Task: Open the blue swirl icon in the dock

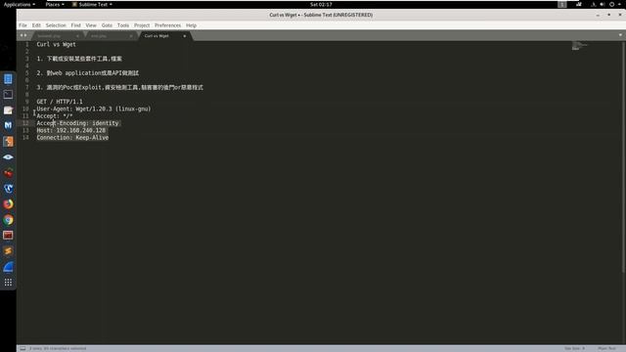Action: [8, 189]
